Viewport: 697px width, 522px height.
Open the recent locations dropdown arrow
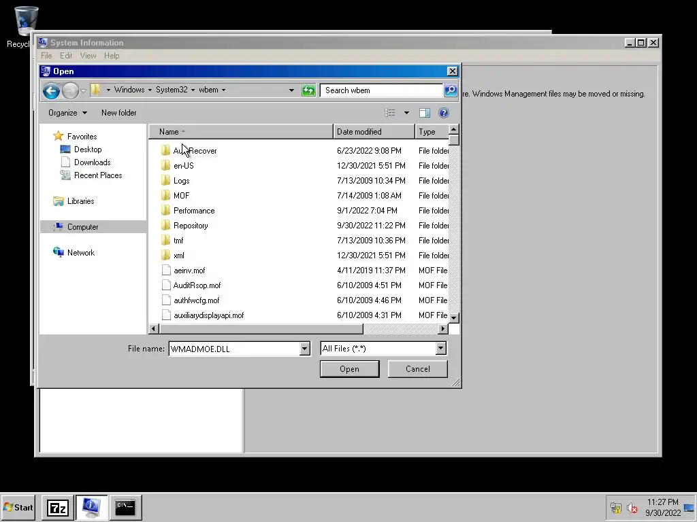[x=83, y=91]
